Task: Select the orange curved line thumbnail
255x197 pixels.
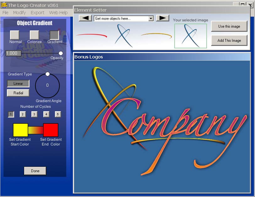Action: pyautogui.click(x=156, y=36)
